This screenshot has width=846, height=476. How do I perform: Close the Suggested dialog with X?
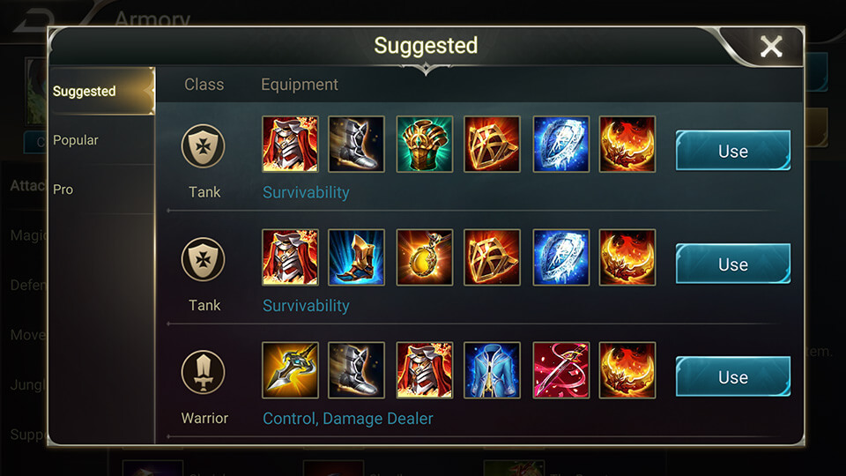coord(771,47)
